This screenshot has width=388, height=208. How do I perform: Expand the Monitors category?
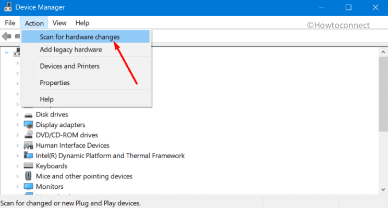pyautogui.click(x=17, y=187)
